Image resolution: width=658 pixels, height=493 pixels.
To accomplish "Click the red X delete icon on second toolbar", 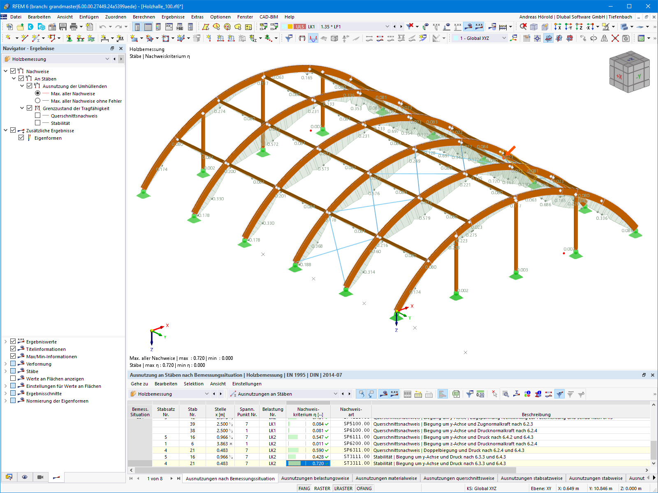I will pos(615,38).
